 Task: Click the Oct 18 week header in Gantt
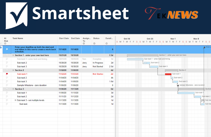[127, 39]
